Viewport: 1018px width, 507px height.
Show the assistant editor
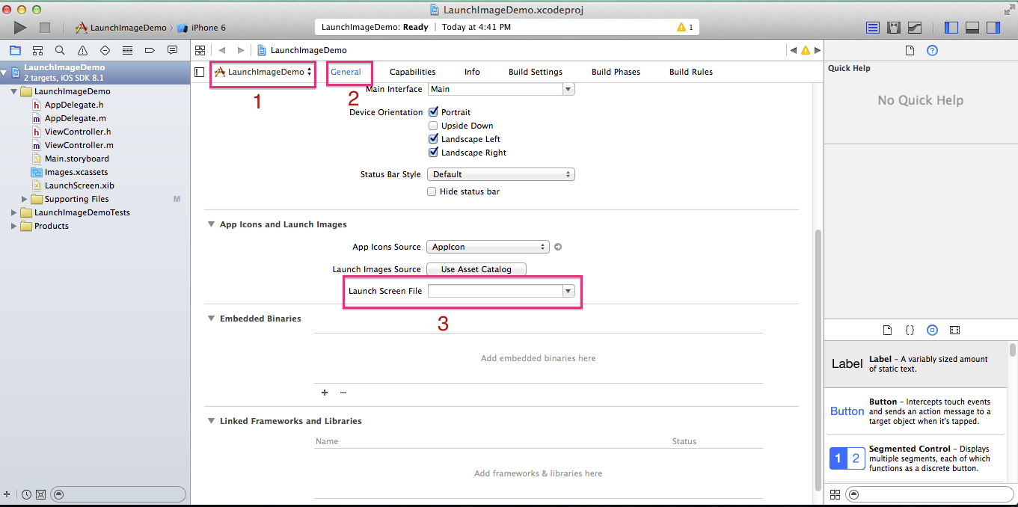click(894, 28)
